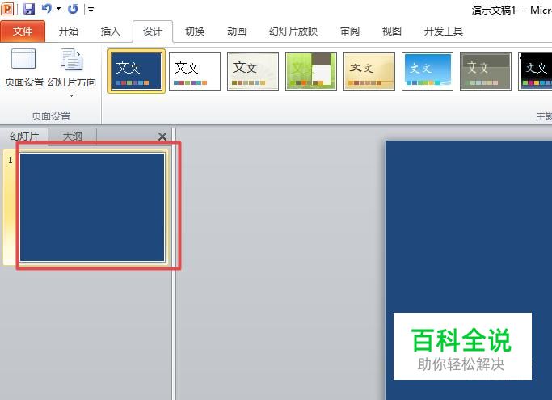Image resolution: width=552 pixels, height=400 pixels.
Task: Select slide 1 thumbnail in the pane
Action: (92, 207)
